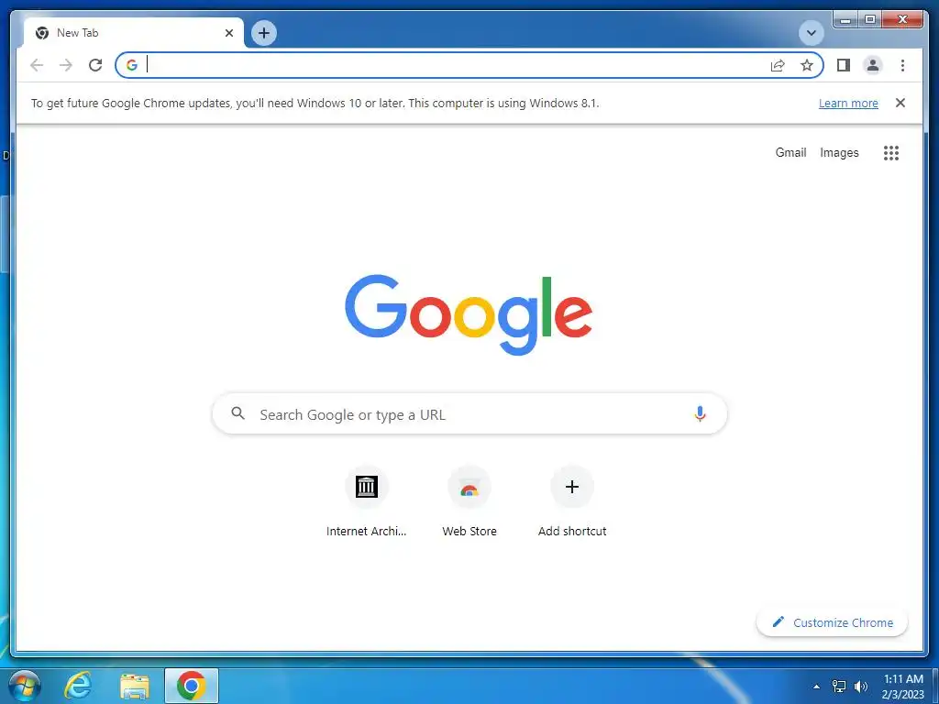Screen dimensions: 939x704
Task: Click the Google logo
Action: (469, 314)
